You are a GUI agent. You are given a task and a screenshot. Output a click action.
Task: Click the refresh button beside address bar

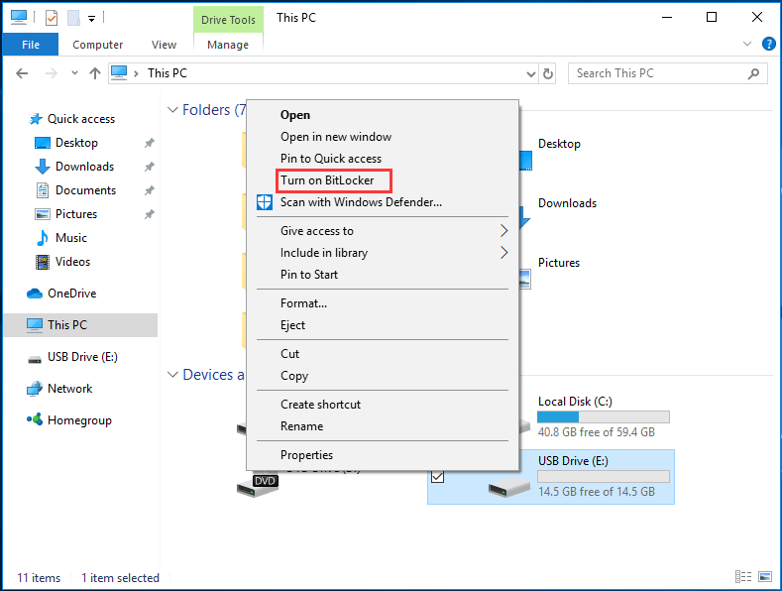[x=549, y=73]
